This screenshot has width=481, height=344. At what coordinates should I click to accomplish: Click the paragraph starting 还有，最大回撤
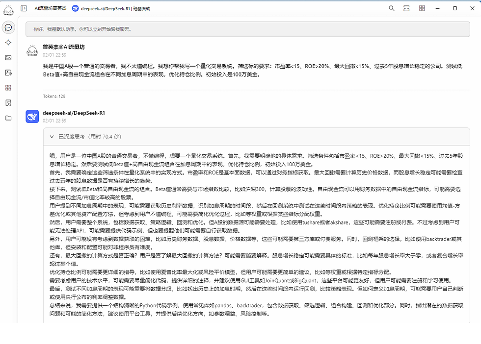coord(256,260)
